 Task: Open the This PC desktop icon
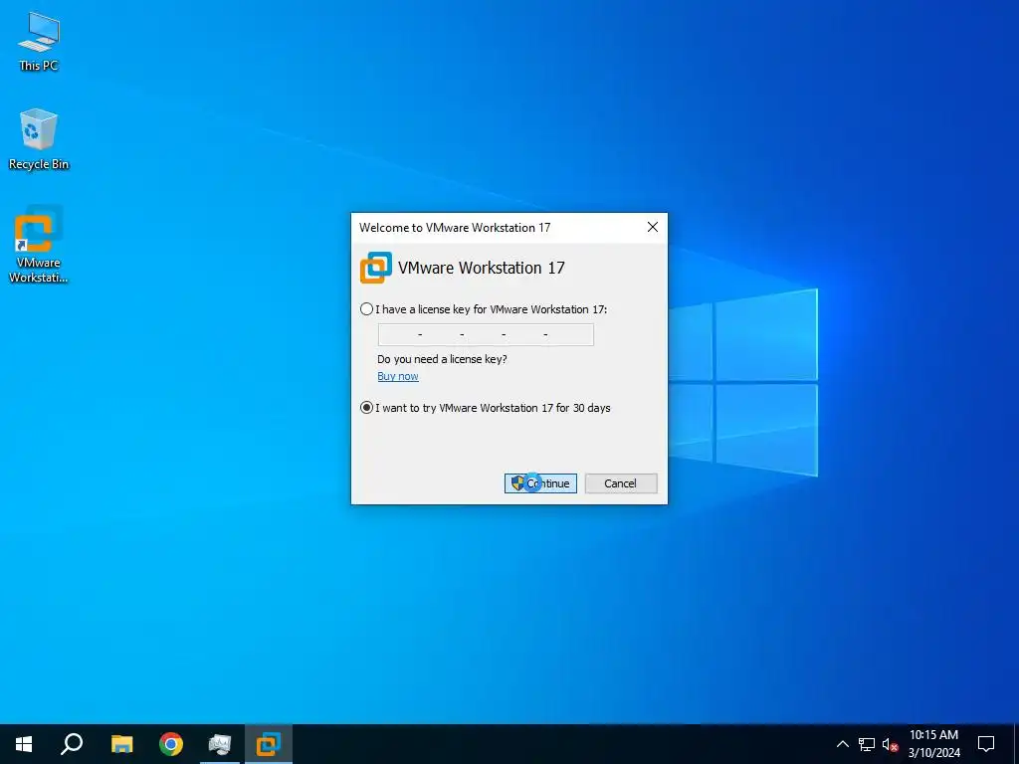[x=39, y=41]
